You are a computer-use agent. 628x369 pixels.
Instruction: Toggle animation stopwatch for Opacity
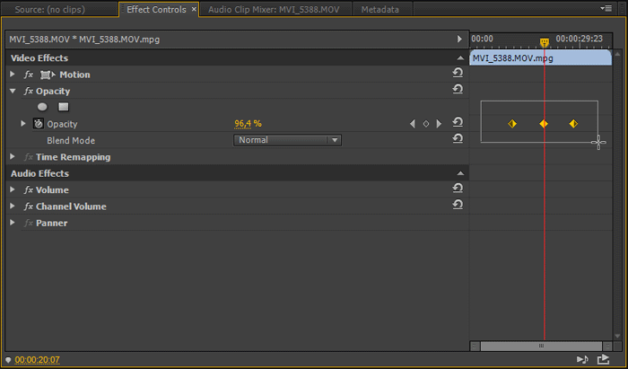39,124
